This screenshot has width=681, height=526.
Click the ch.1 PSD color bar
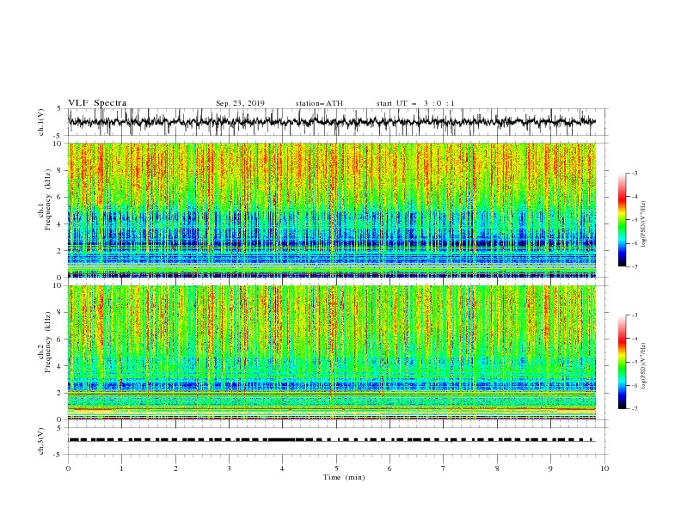[622, 220]
